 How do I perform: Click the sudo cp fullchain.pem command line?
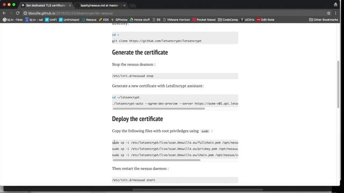(175, 143)
